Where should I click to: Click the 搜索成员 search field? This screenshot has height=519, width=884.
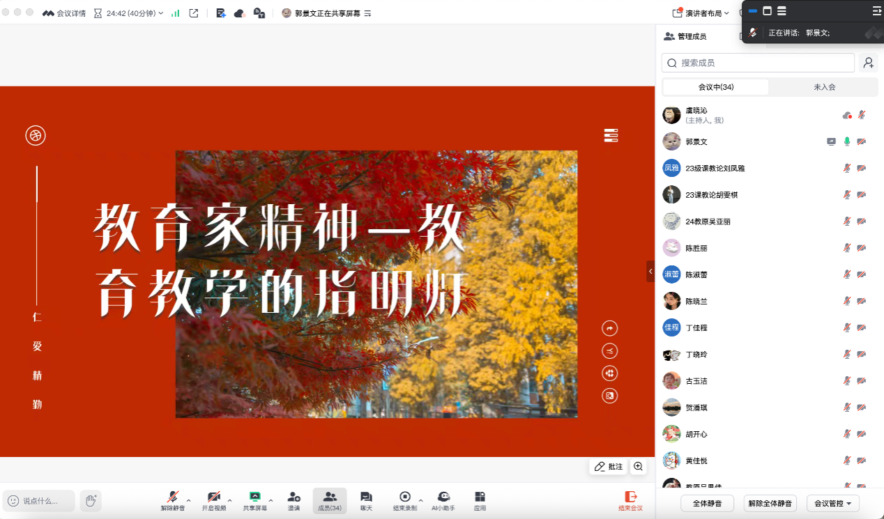pos(759,63)
